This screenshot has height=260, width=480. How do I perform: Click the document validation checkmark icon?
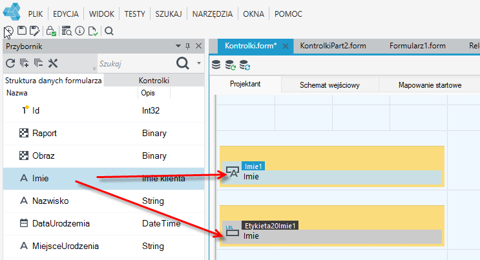pos(93,31)
